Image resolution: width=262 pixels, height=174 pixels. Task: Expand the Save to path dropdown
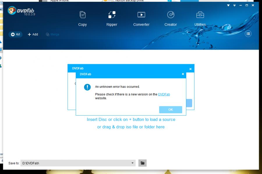click(x=132, y=163)
